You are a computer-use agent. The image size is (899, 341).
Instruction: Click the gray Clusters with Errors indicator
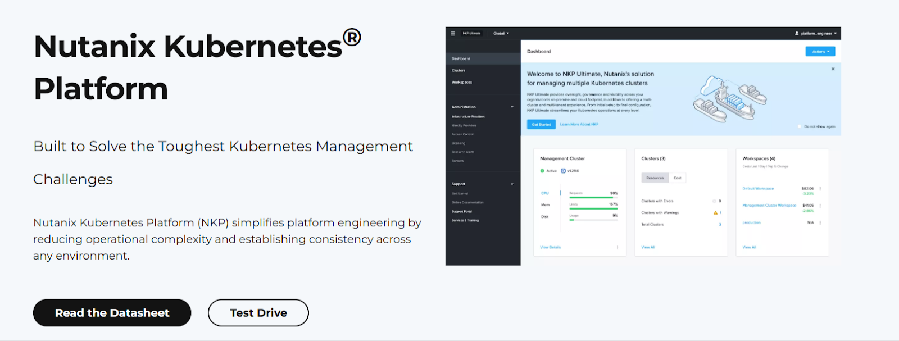point(715,201)
